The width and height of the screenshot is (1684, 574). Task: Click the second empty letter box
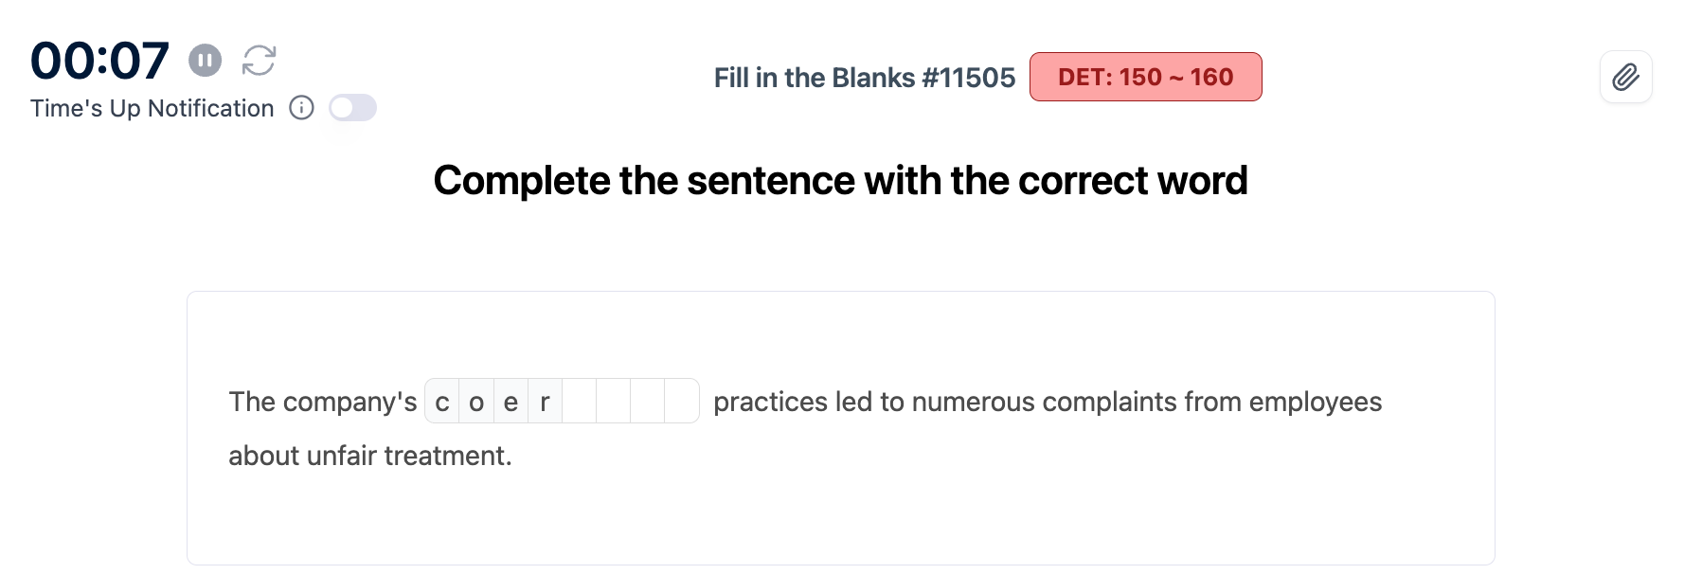(613, 402)
